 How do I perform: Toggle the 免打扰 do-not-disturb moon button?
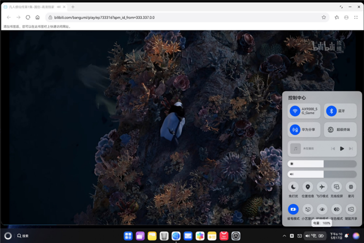tap(293, 187)
